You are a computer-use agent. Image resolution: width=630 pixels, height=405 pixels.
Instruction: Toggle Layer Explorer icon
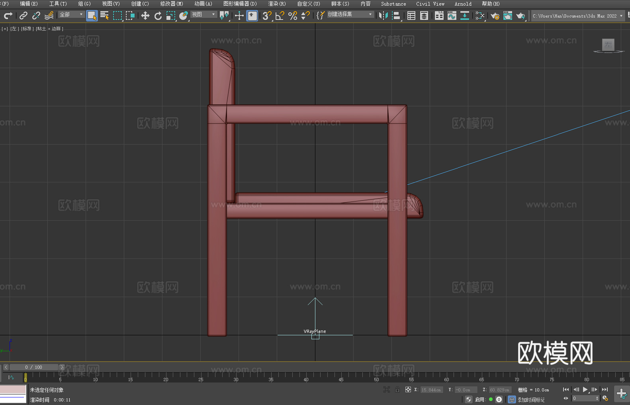tap(424, 16)
